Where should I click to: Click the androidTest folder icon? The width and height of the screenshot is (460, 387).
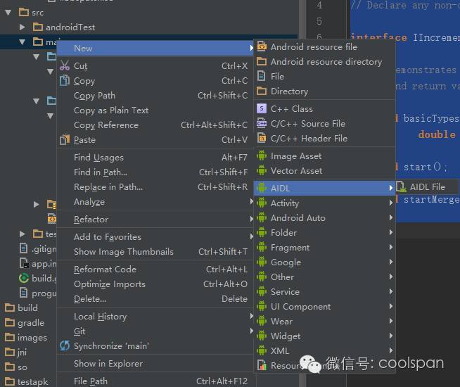click(x=38, y=27)
